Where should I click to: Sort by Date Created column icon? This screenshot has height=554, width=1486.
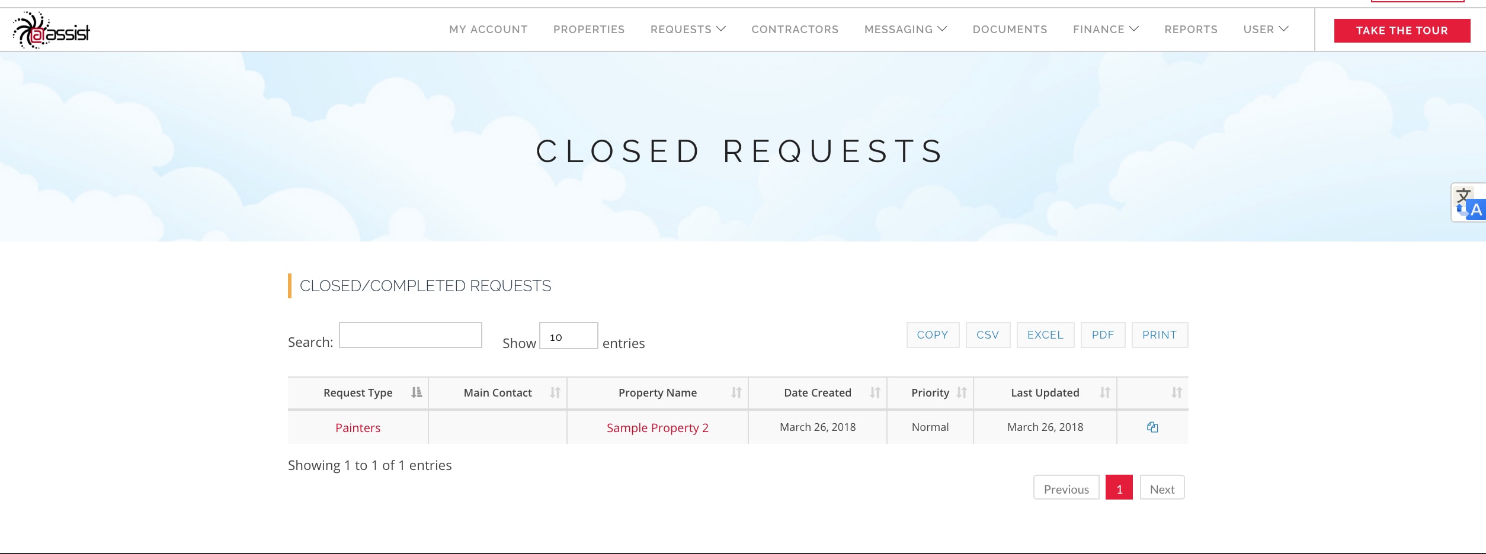[x=875, y=392]
